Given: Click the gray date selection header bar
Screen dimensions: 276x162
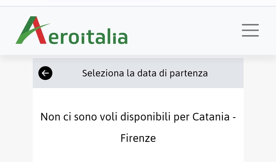Looking at the screenshot, I should tap(225, 73).
